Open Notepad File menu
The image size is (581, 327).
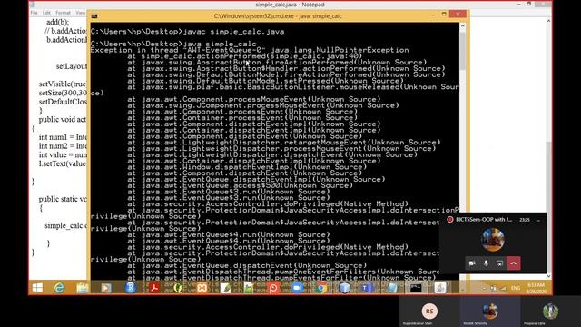tap(34, 13)
